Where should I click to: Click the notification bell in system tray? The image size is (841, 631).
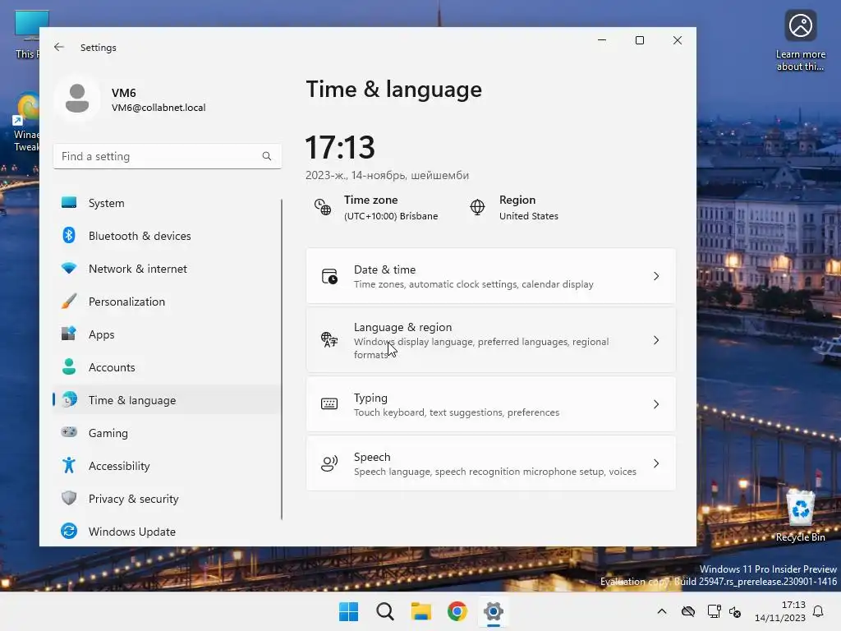818,611
